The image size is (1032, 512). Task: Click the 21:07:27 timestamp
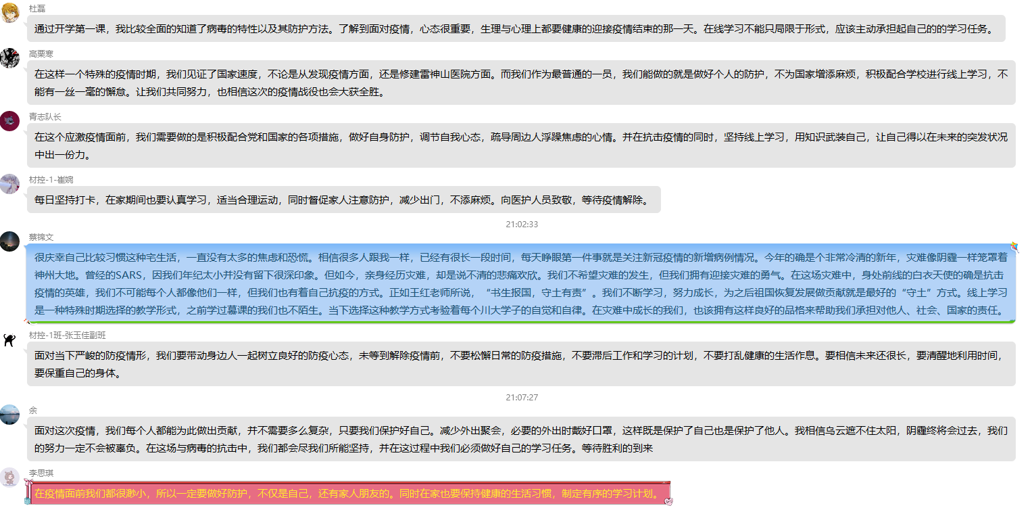point(522,397)
